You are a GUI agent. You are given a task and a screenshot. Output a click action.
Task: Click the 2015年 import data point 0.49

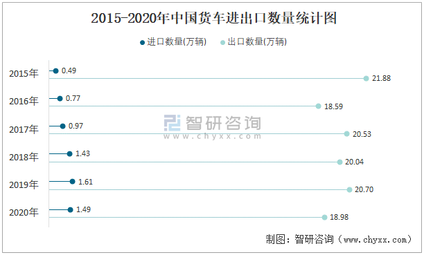pos(55,71)
